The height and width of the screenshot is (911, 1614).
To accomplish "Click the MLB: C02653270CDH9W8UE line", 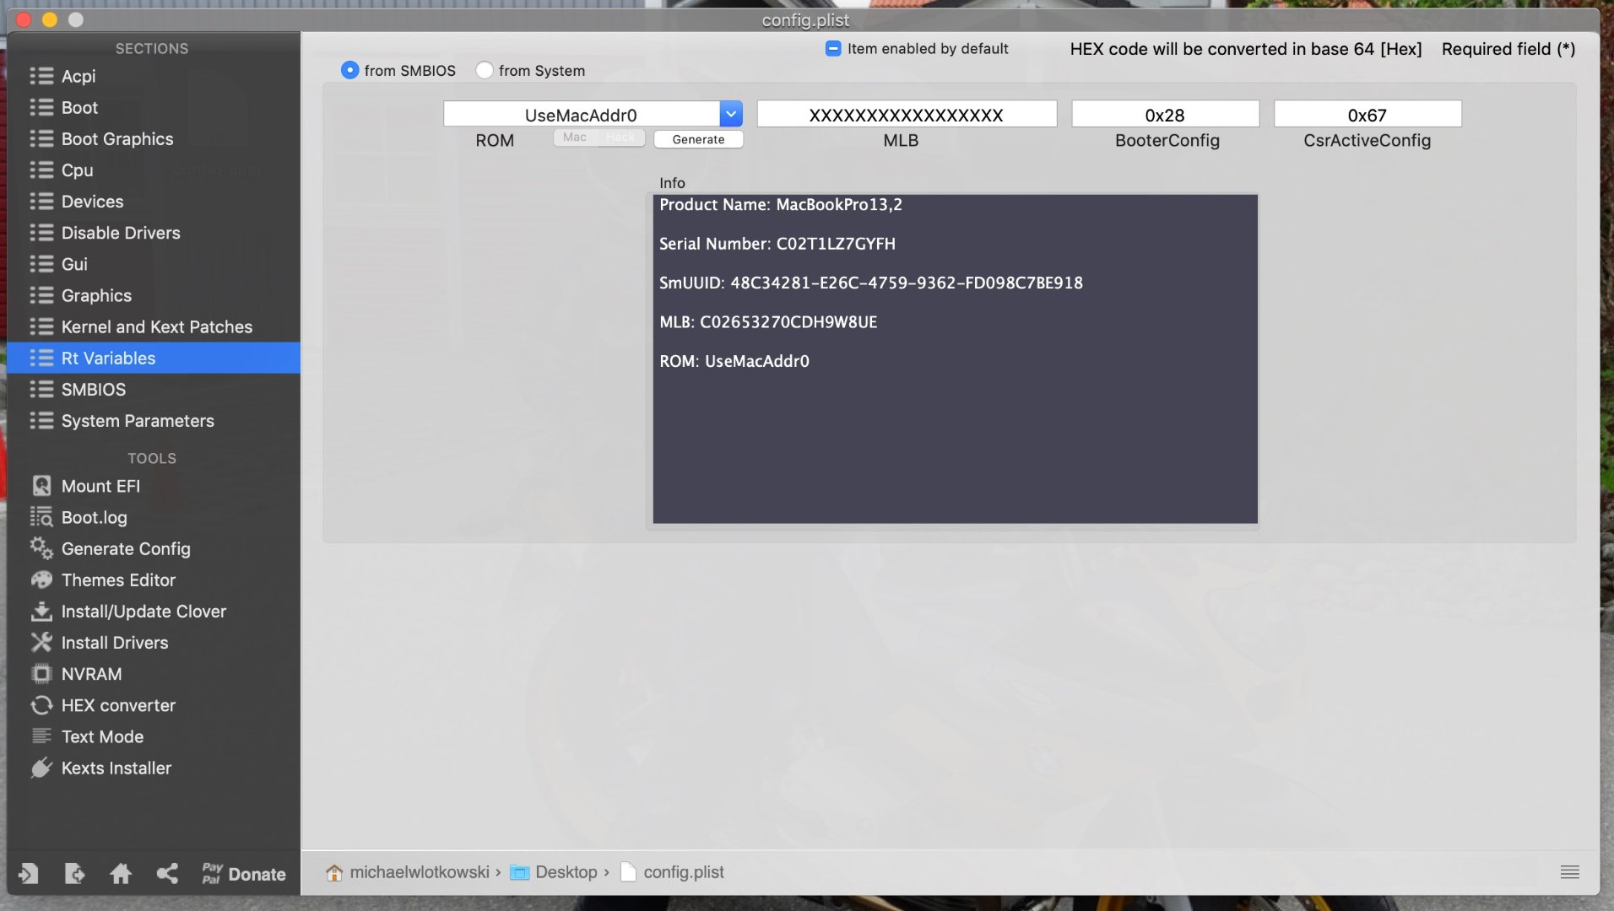I will click(x=767, y=321).
